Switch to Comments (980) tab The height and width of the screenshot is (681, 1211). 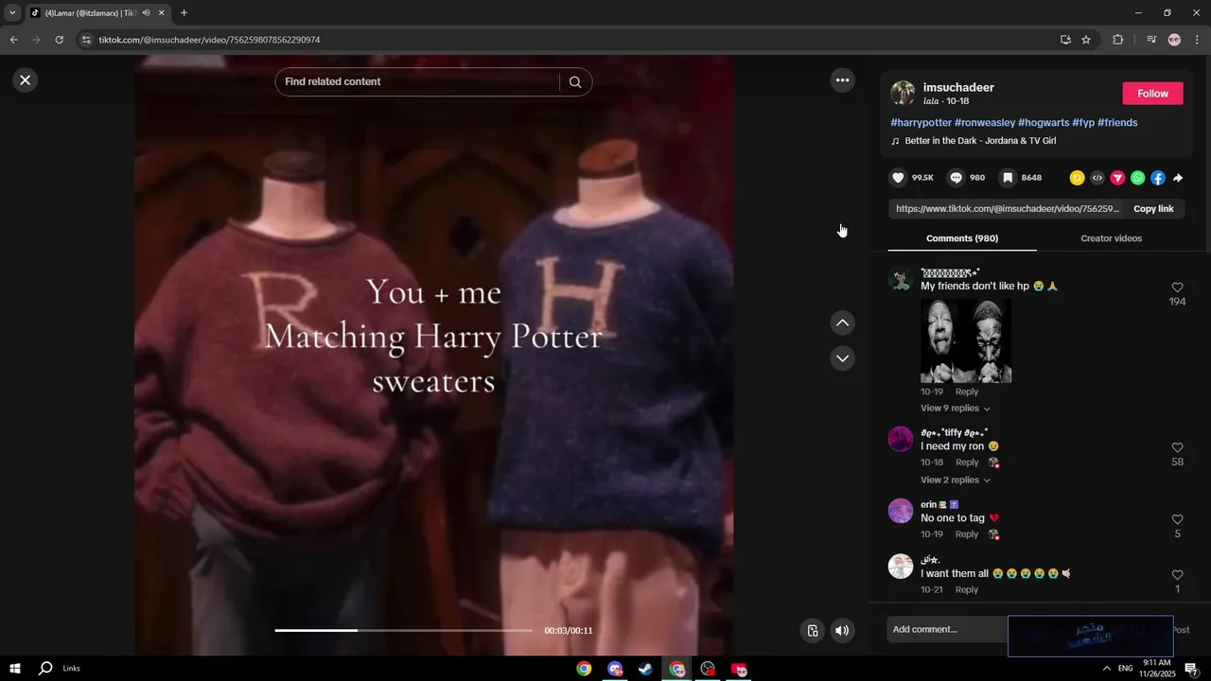tap(962, 238)
